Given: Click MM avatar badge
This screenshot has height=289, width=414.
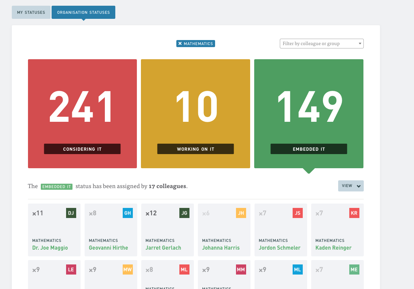Looking at the screenshot, I should pos(241,269).
